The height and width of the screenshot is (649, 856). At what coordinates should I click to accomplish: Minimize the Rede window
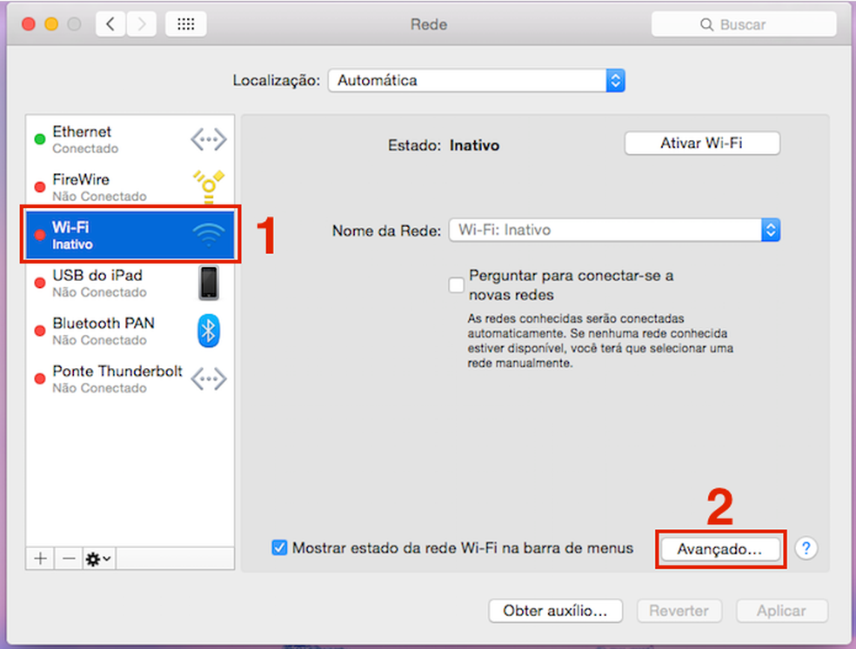click(x=51, y=24)
